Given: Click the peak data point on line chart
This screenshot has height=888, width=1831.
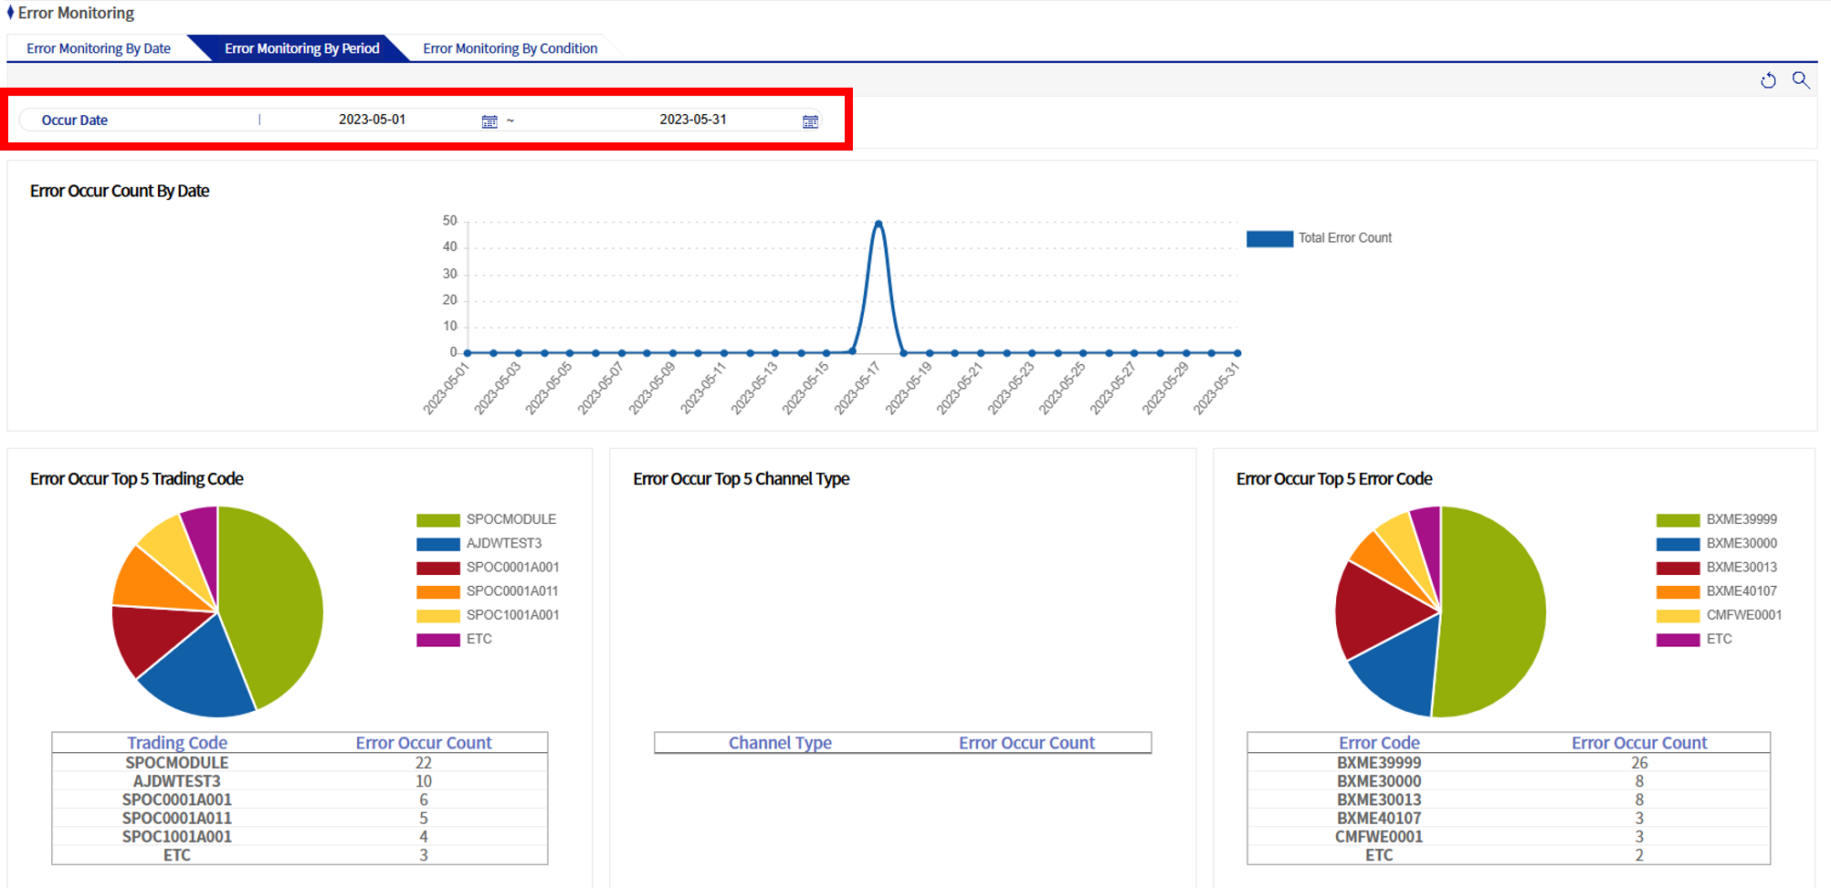Looking at the screenshot, I should pos(878,224).
